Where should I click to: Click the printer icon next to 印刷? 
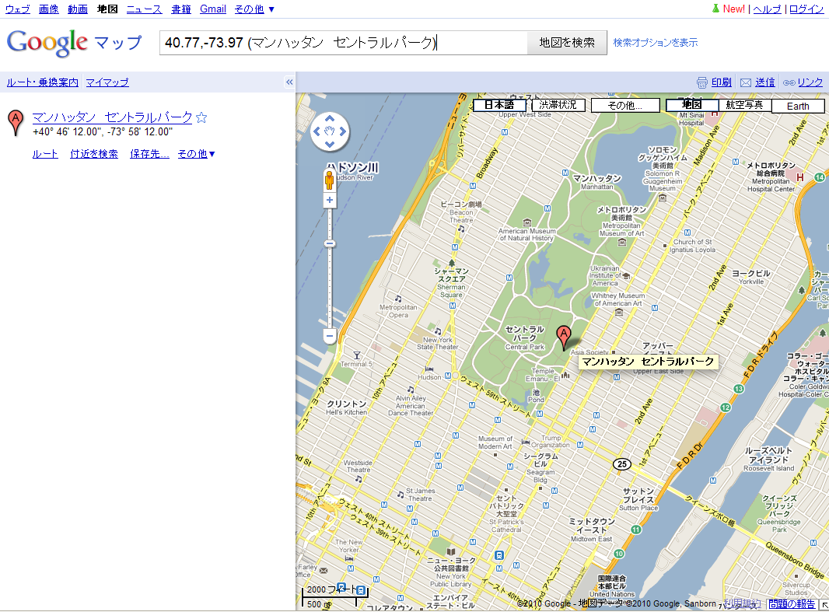pos(702,82)
